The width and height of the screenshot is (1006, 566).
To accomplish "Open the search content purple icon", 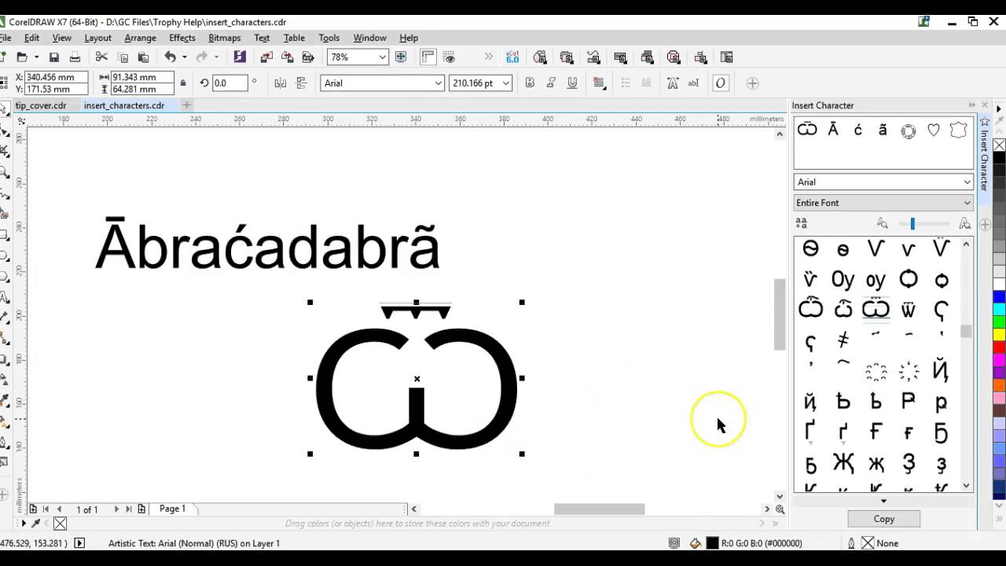I will [x=240, y=57].
